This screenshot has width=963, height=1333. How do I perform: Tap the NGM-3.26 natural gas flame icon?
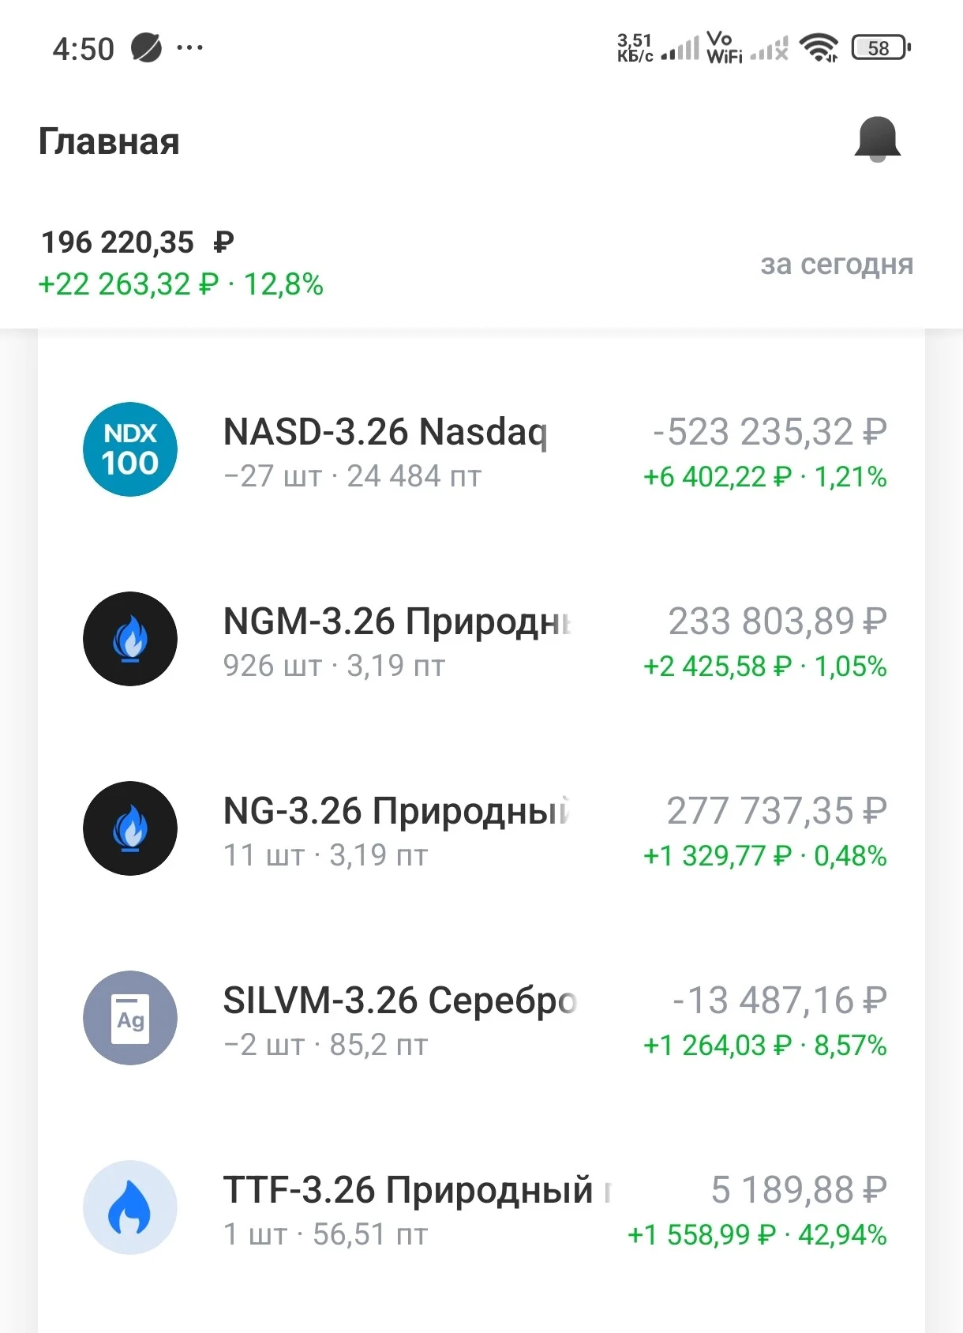pyautogui.click(x=130, y=639)
